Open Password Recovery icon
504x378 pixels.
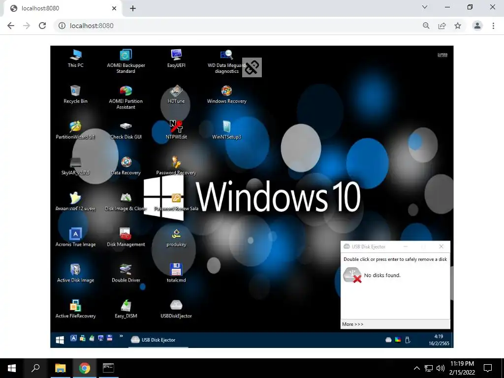click(x=176, y=166)
